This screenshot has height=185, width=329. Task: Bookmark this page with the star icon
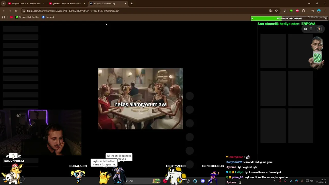276,11
